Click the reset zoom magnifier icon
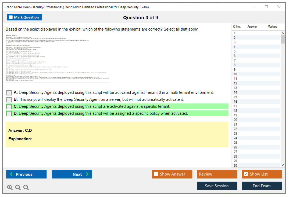The width and height of the screenshot is (289, 197). (18, 188)
